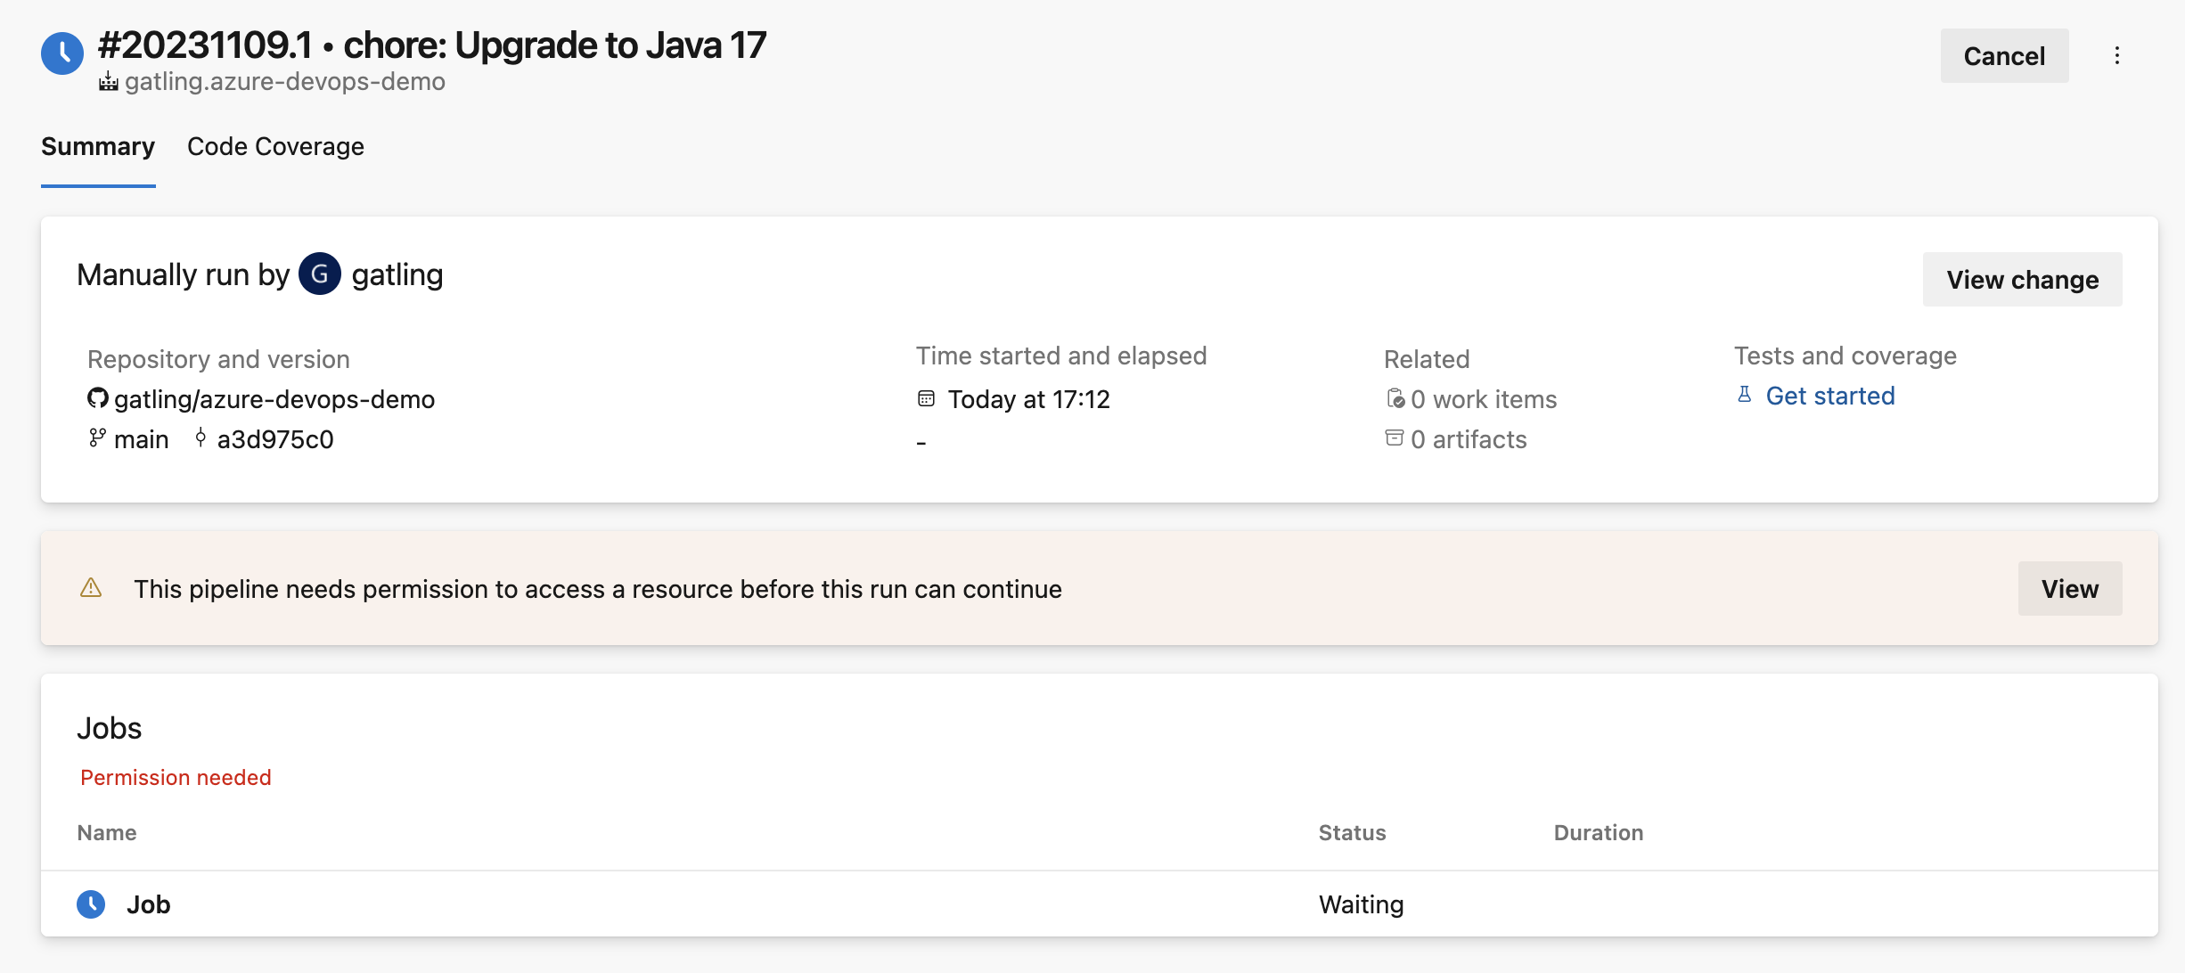This screenshot has height=973, width=2185.
Task: Open the main branch link
Action: (x=142, y=439)
